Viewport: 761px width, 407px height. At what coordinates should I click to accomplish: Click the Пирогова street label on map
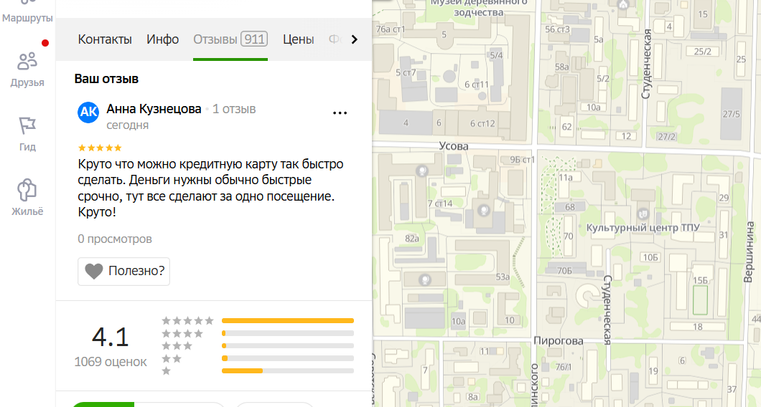pos(558,340)
